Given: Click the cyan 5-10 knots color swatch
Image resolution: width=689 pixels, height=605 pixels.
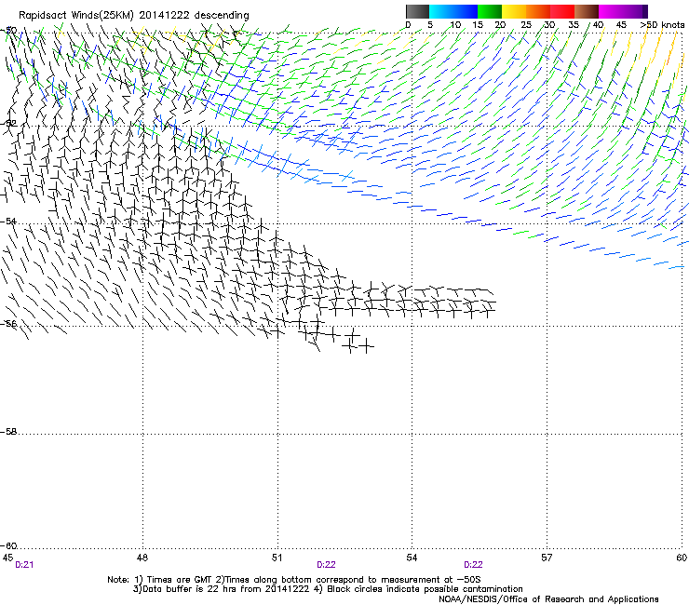Looking at the screenshot, I should pos(441,11).
